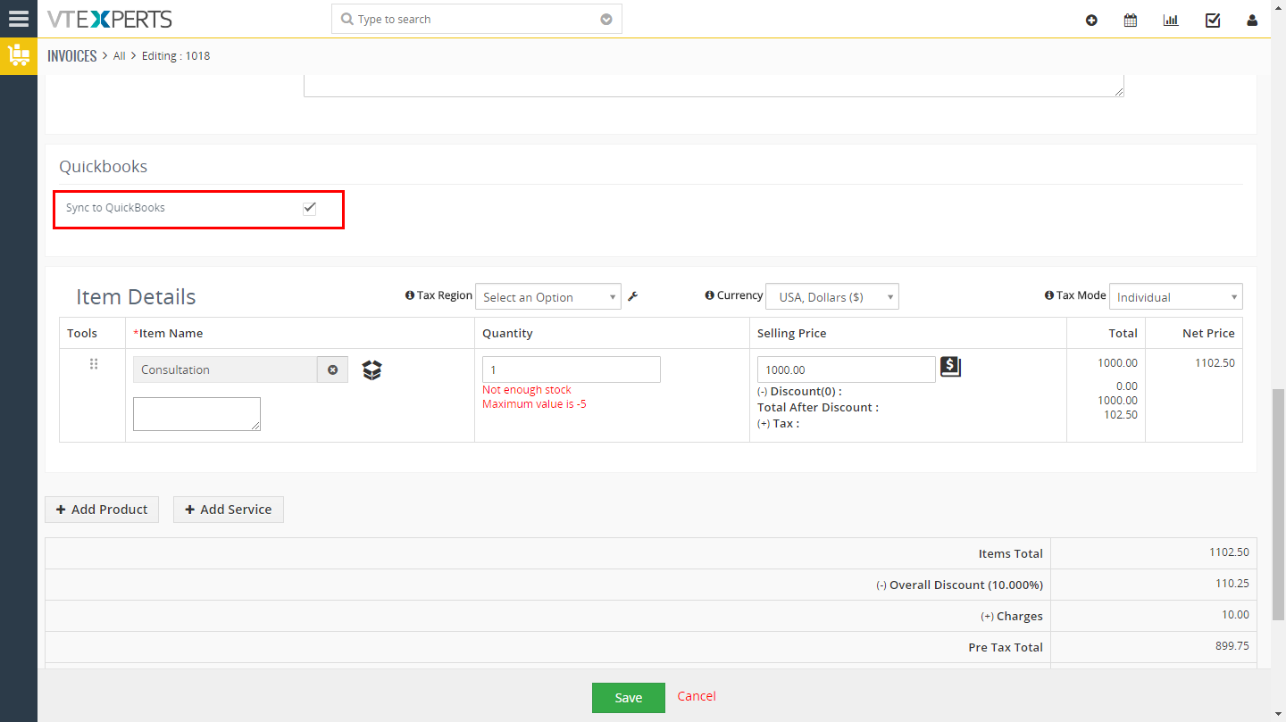Open the product lookup boxes icon
This screenshot has height=722, width=1286.
(372, 369)
